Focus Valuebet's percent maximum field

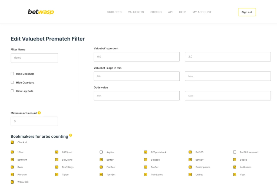[x=228, y=57]
